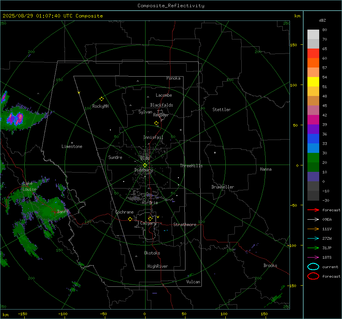Click the white 09EA arrow in legend
The height and width of the screenshot is (319, 342).
tap(313, 220)
